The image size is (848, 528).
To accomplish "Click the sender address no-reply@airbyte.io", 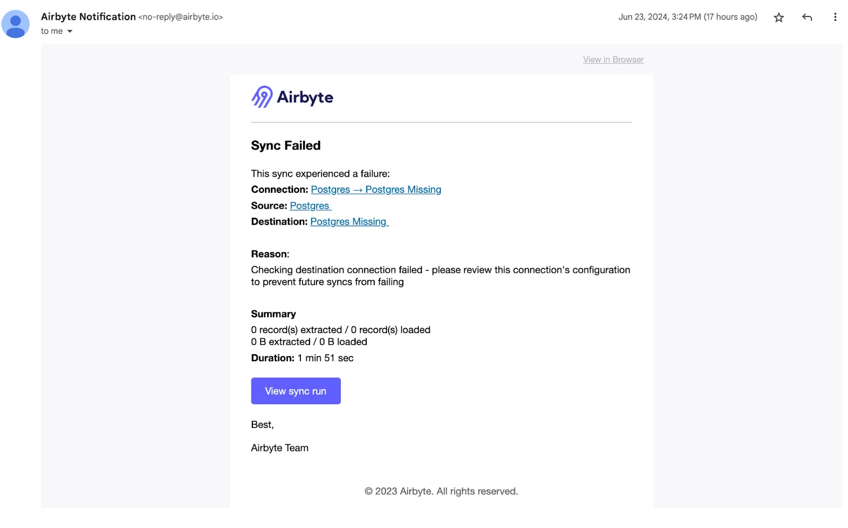I will coord(181,17).
